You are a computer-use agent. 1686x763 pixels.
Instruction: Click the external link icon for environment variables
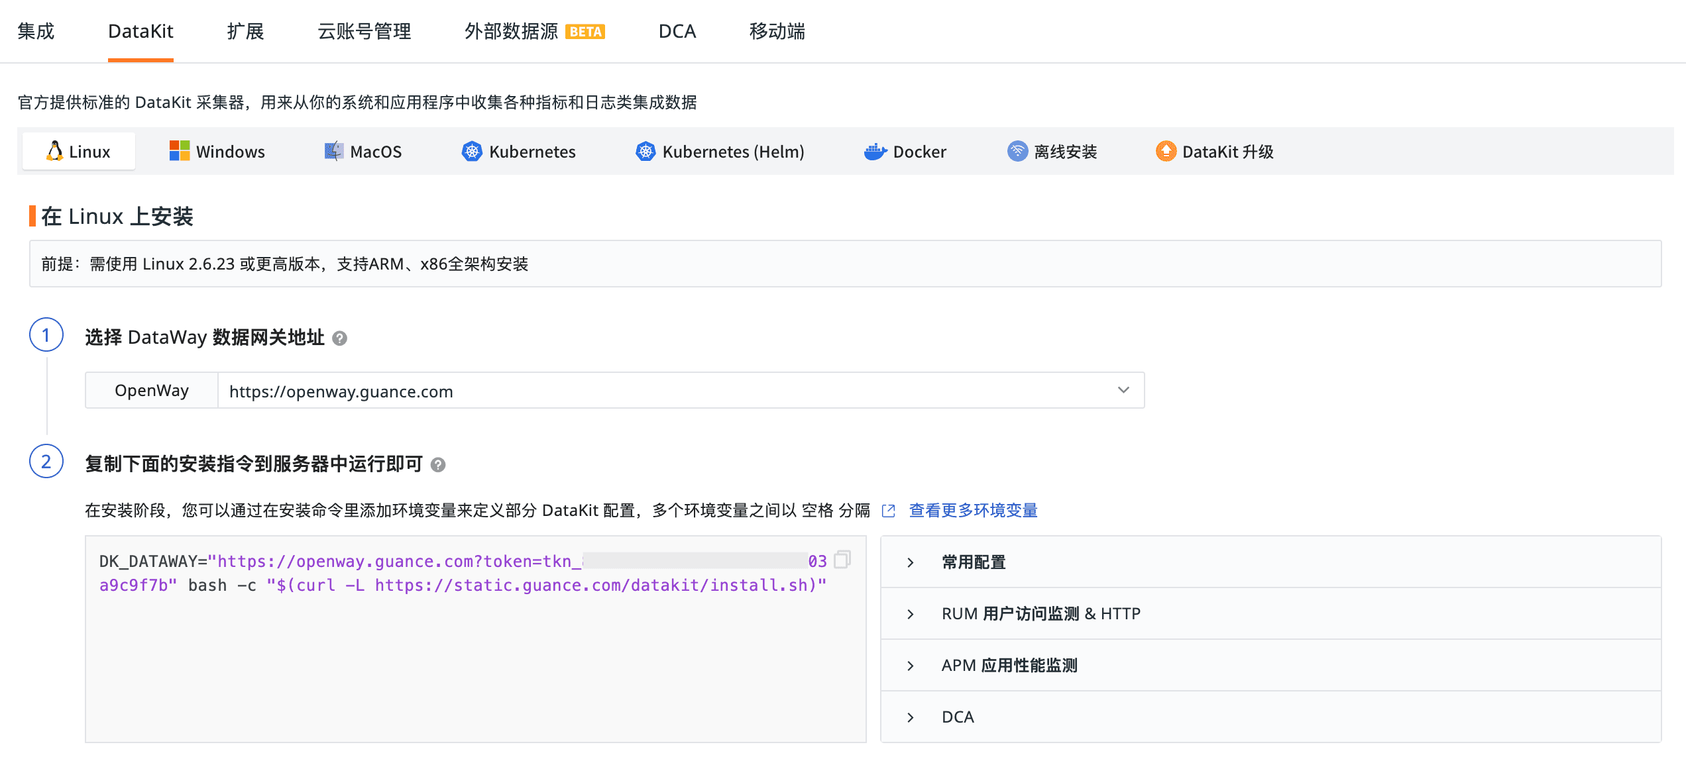click(888, 511)
